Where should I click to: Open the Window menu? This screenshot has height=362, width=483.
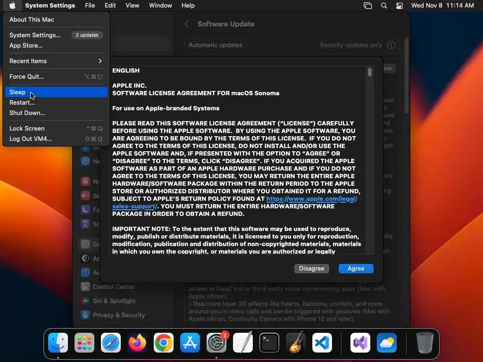[160, 6]
